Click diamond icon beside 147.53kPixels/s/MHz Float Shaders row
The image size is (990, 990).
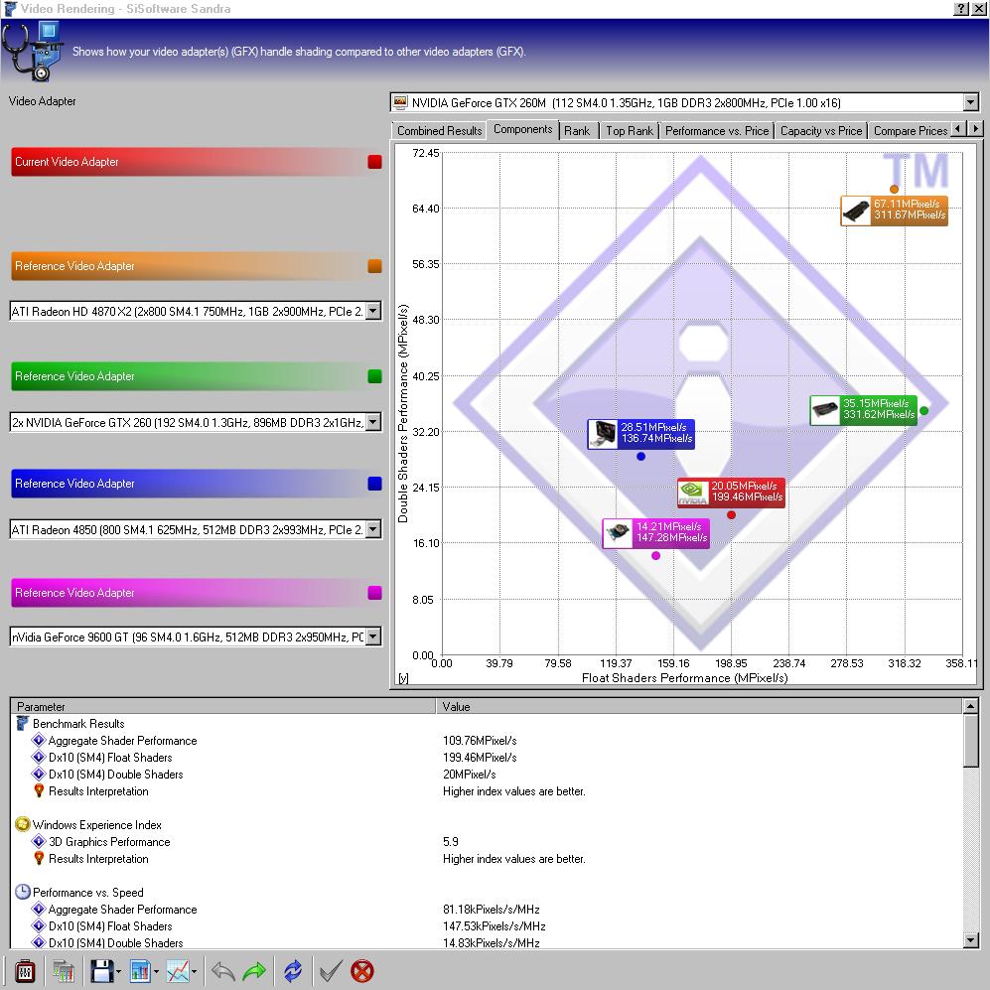coord(39,925)
